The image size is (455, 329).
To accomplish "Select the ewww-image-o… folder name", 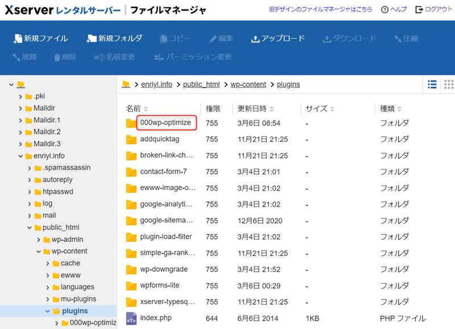I will [168, 188].
